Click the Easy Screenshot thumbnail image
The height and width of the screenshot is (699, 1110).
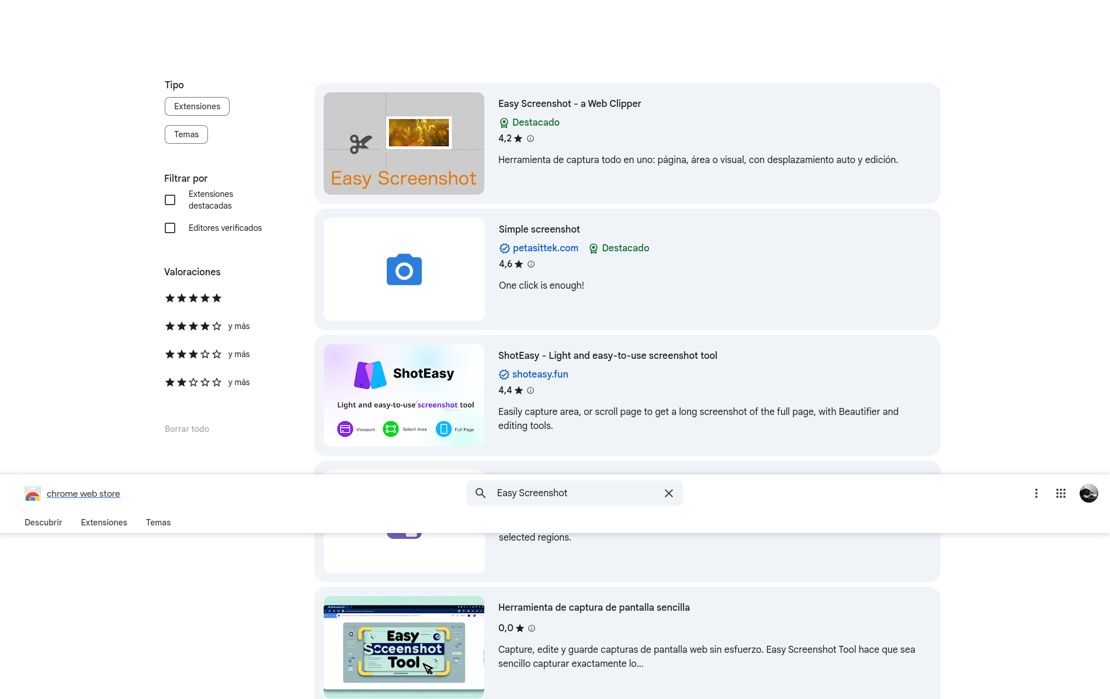pyautogui.click(x=404, y=143)
